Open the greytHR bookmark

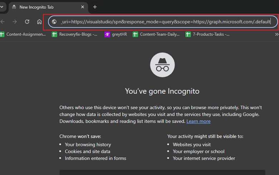[116, 34]
